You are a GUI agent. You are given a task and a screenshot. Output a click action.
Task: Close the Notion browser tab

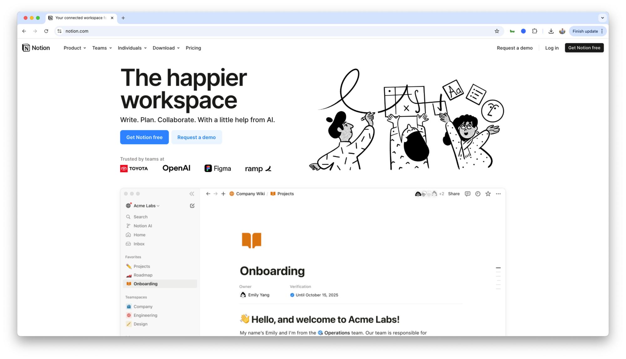pos(112,18)
